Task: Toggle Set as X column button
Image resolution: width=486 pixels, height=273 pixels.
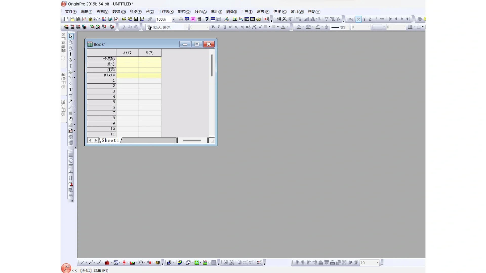Action: [x=358, y=19]
